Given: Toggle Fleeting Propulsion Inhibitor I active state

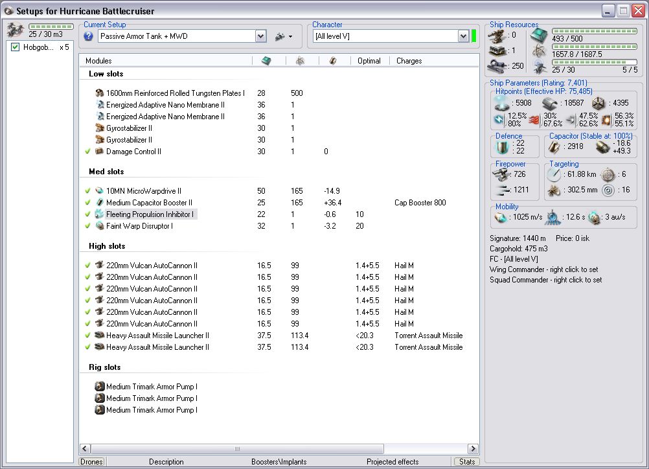Looking at the screenshot, I should pos(87,214).
